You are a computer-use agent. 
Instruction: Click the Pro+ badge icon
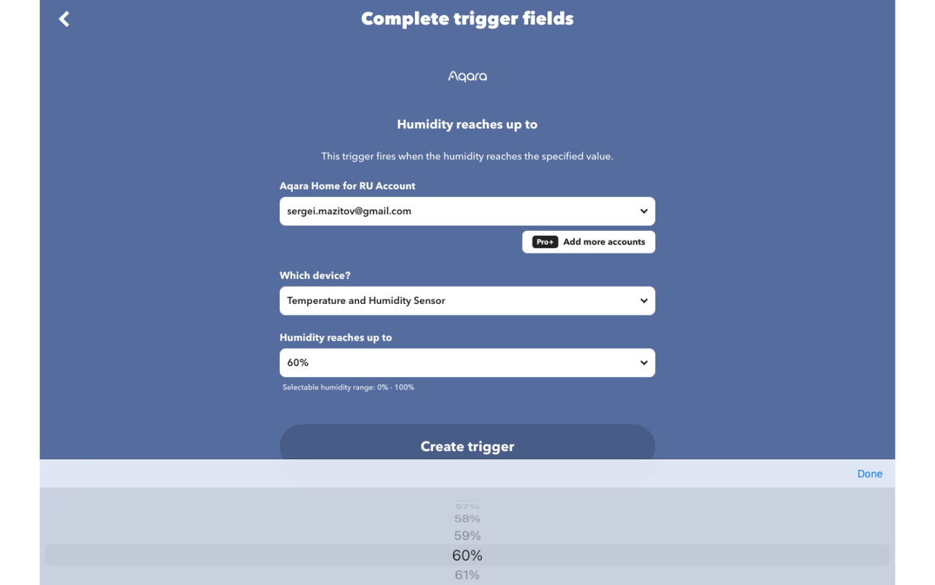pos(545,242)
